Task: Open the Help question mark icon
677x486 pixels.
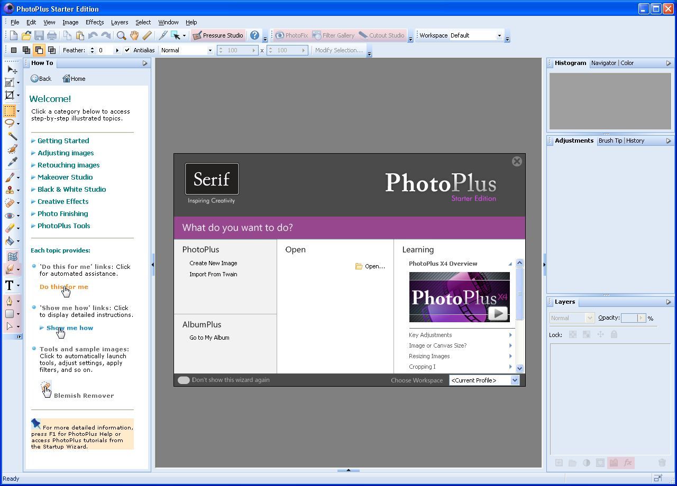Action: pos(254,35)
